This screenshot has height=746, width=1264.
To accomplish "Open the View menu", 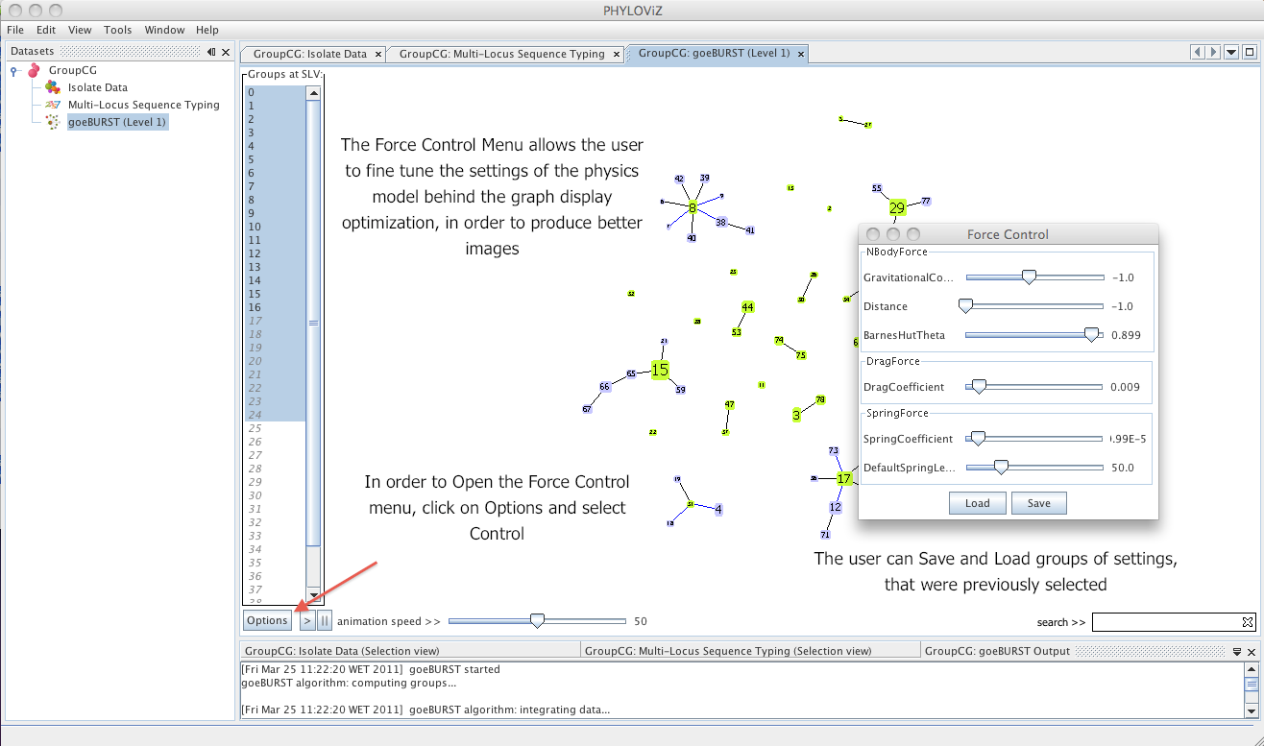I will [80, 30].
